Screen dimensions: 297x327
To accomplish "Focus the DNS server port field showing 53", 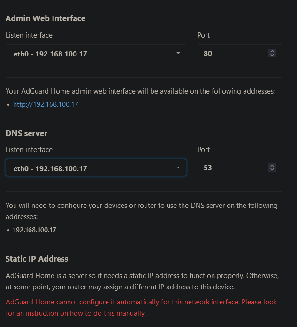I will (x=240, y=167).
